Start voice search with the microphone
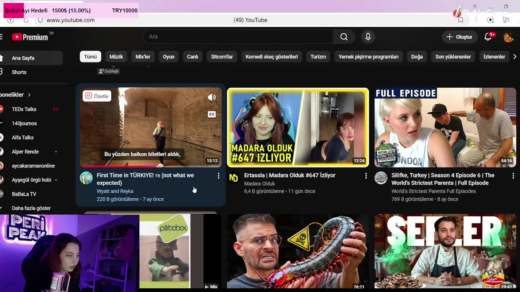Image resolution: width=520 pixels, height=292 pixels. point(368,37)
